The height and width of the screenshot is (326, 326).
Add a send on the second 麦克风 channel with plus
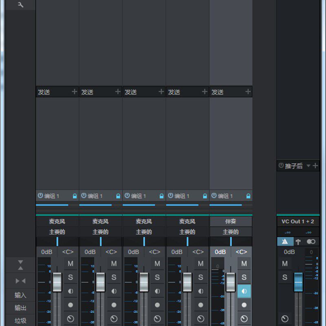click(x=118, y=91)
